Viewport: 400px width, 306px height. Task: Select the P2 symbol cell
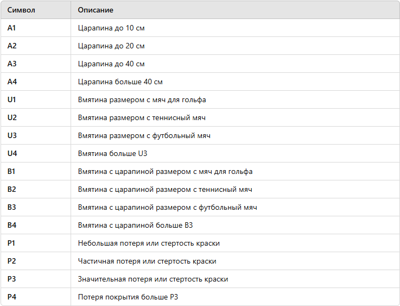[x=36, y=261]
